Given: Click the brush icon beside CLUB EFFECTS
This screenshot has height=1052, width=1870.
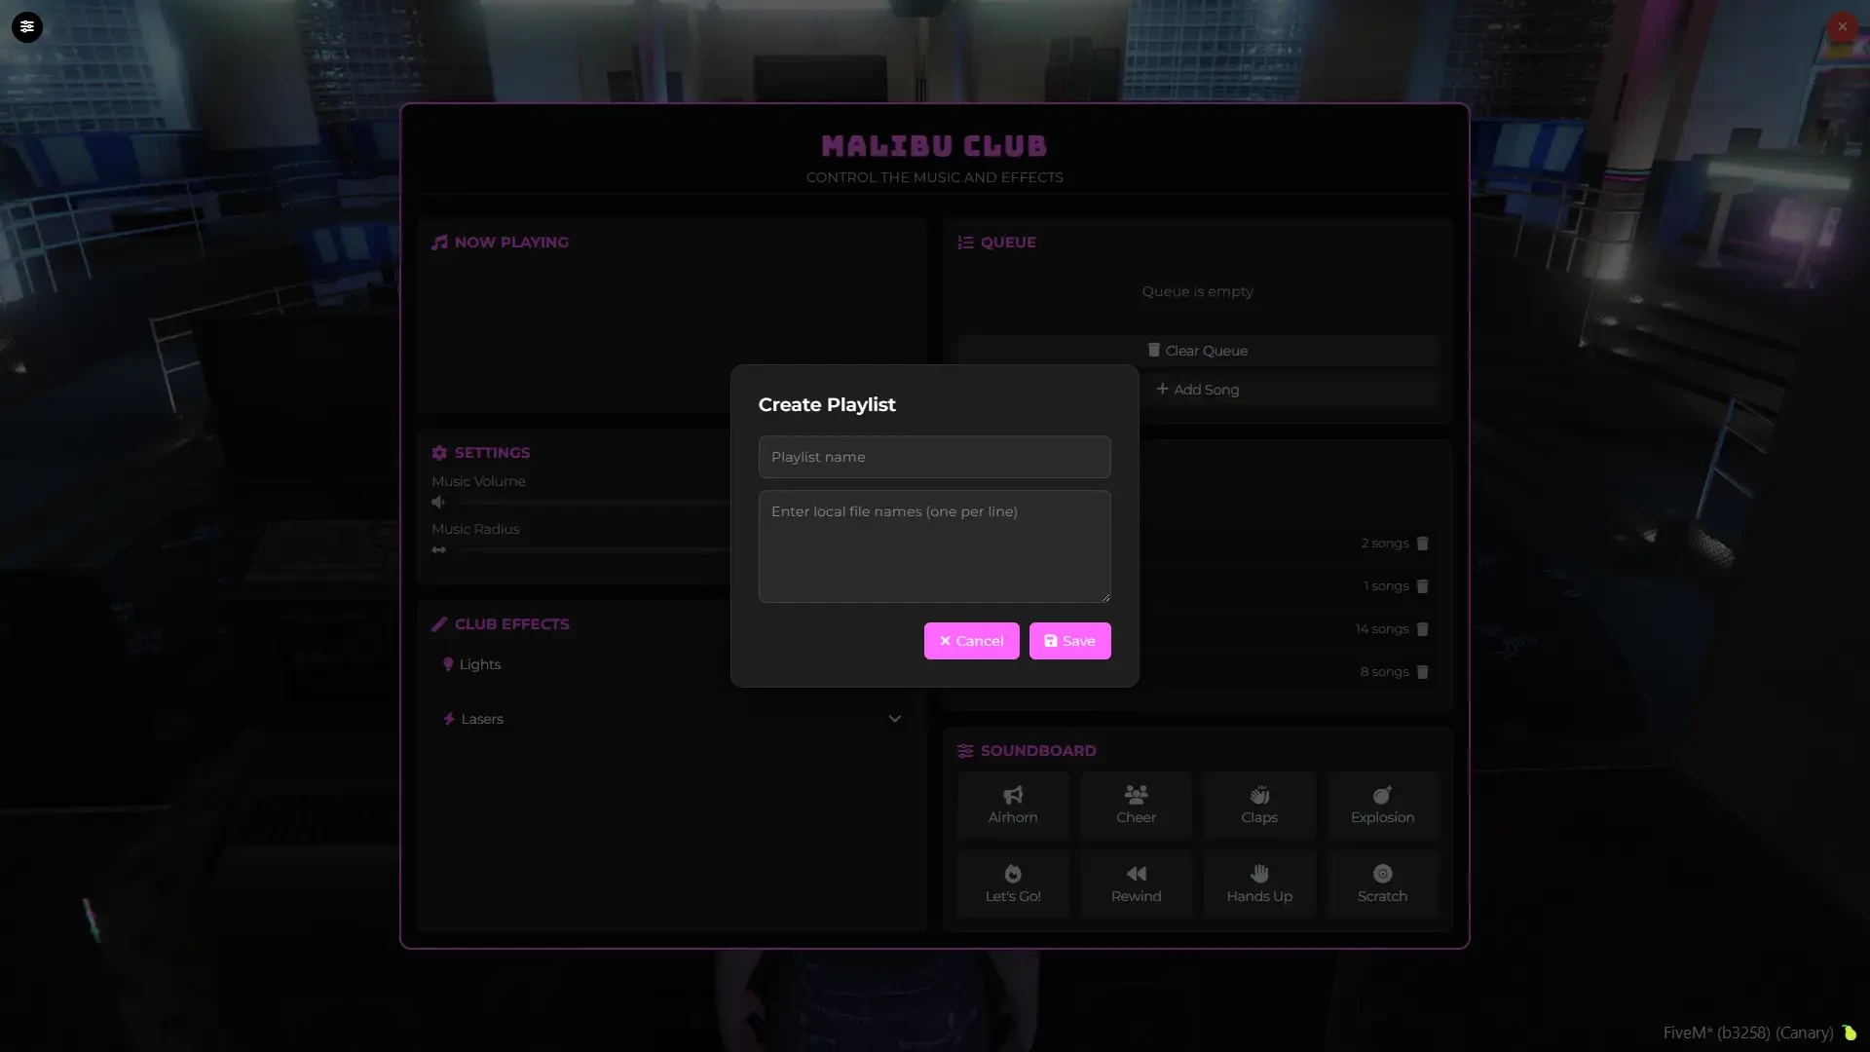Looking at the screenshot, I should (439, 624).
